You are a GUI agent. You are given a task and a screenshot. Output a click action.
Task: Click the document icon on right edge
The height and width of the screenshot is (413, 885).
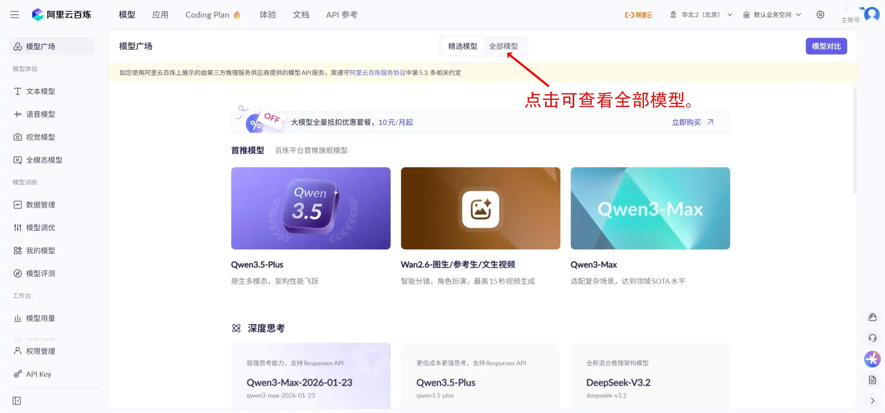(x=872, y=380)
